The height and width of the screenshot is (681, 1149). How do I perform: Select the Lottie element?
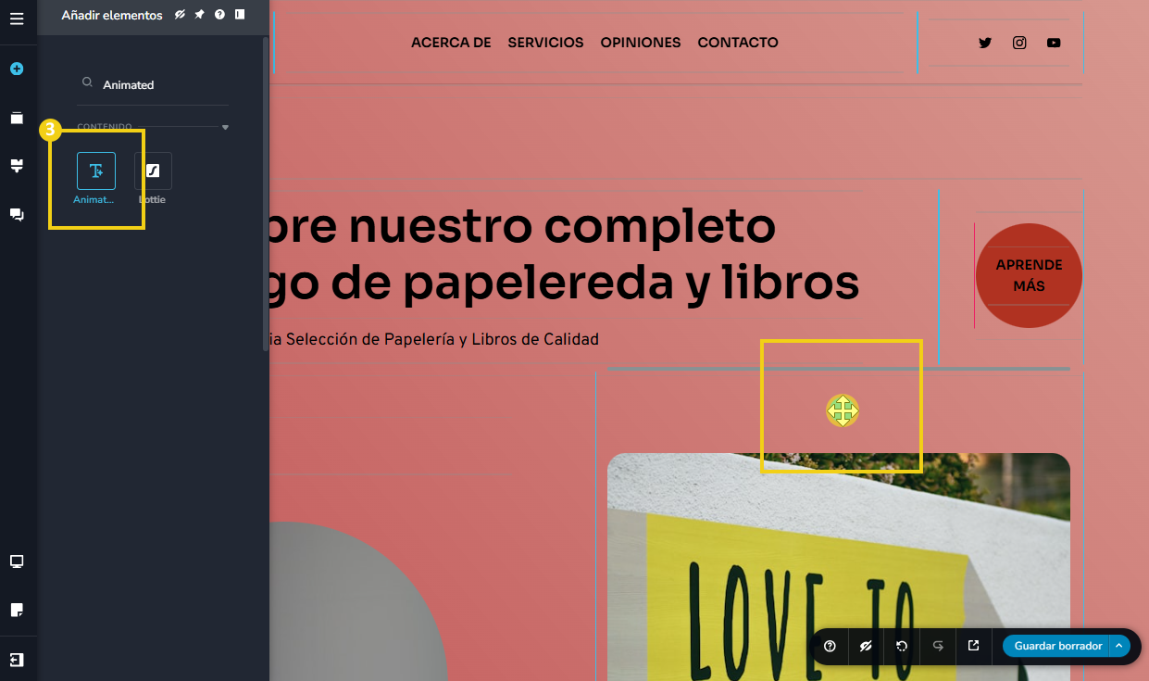pyautogui.click(x=153, y=171)
